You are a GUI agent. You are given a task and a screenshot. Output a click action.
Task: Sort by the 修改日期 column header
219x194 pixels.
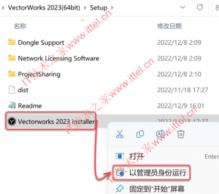click(169, 26)
